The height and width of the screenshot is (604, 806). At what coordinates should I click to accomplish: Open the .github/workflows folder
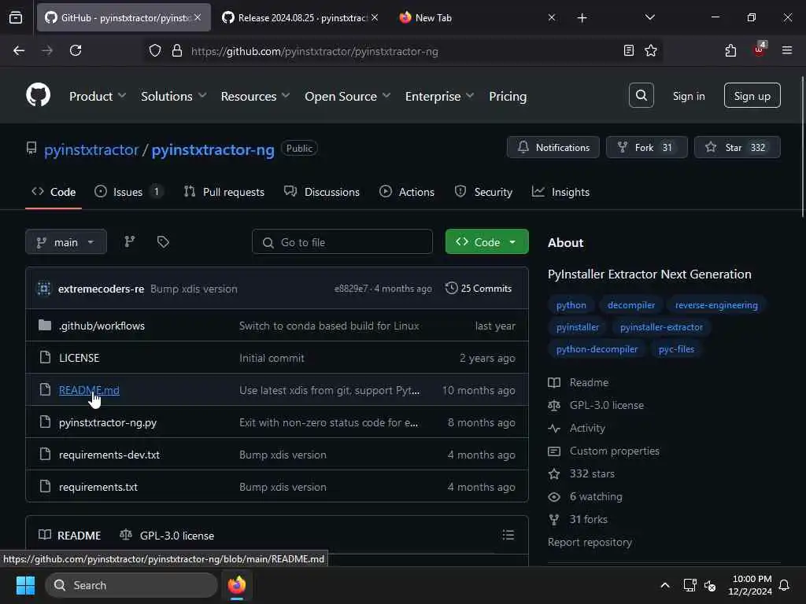tap(102, 326)
